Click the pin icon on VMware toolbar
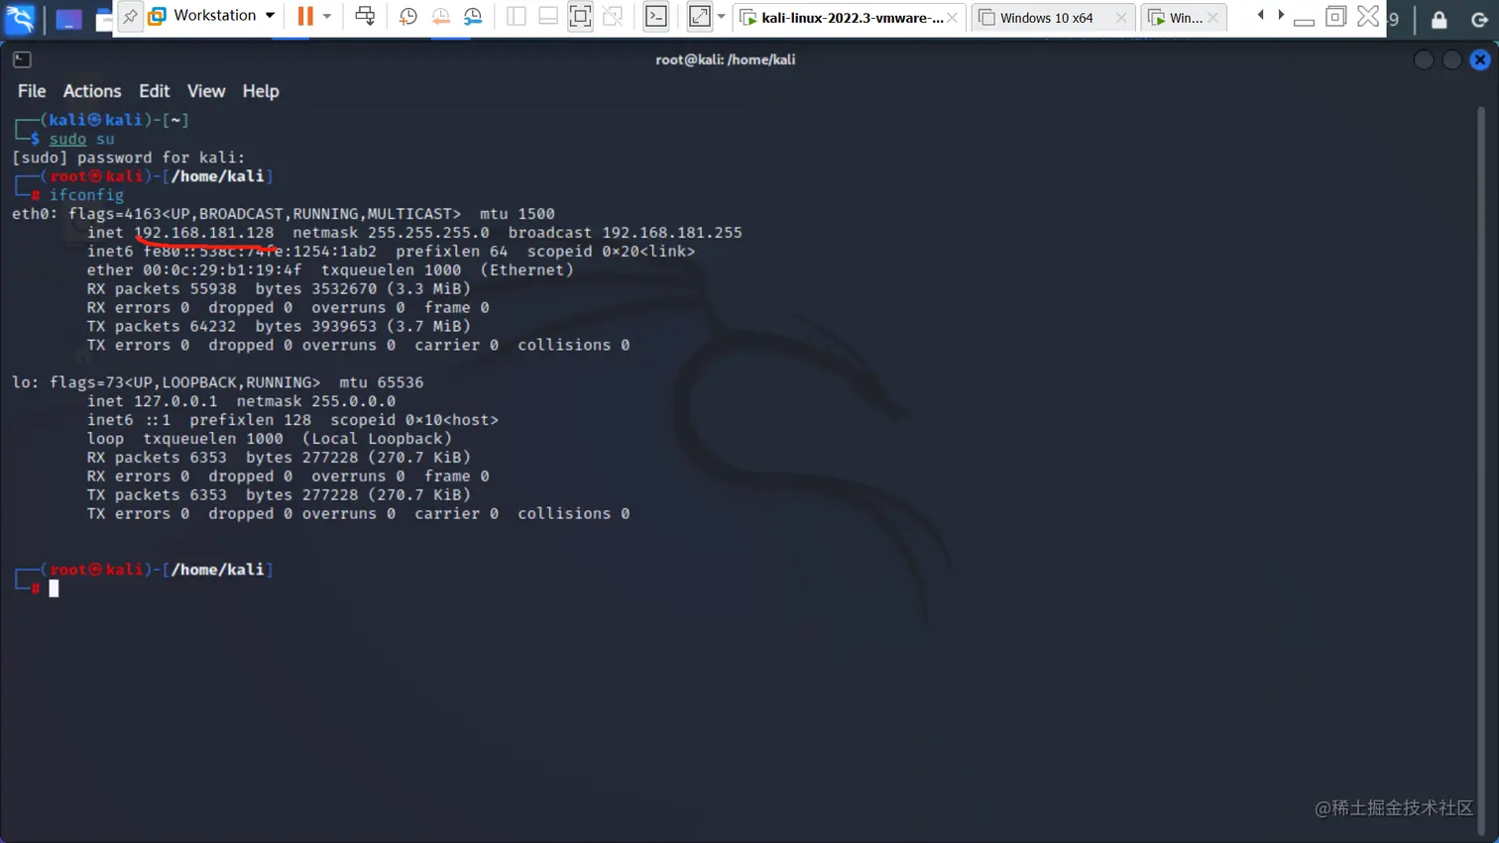Screen dimensions: 1499x843 (x=130, y=16)
